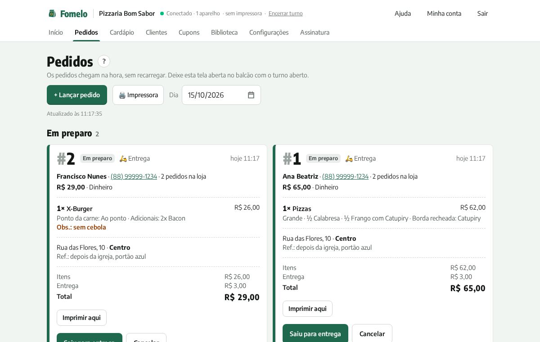Click the date field showing 15/10/2026
The height and width of the screenshot is (342, 540).
(x=221, y=95)
